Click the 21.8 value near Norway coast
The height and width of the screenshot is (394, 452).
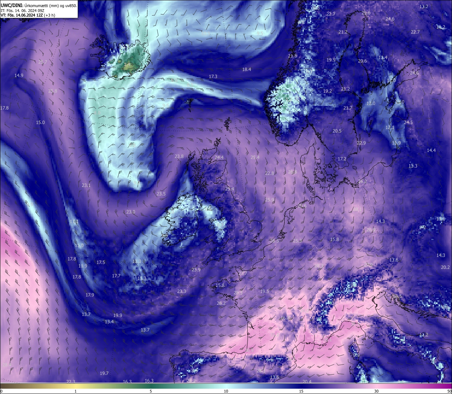[x=292, y=56]
